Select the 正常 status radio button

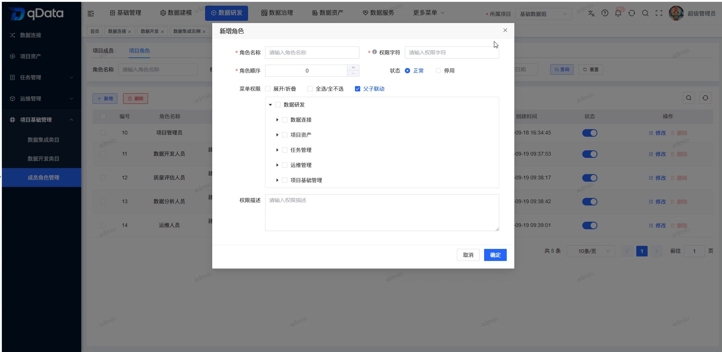407,71
